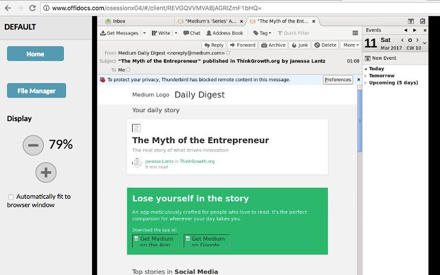Mark the message as Junk
The height and width of the screenshot is (275, 440).
click(x=300, y=45)
